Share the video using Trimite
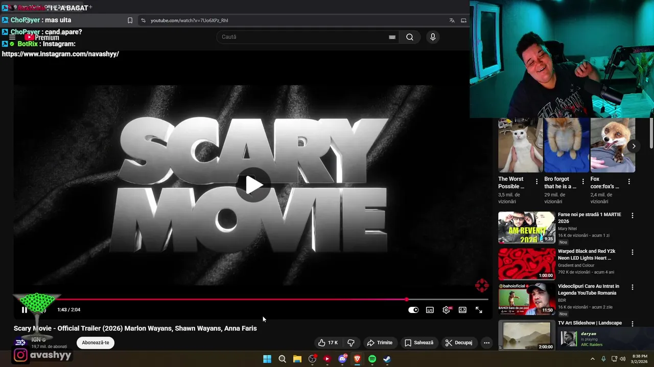Screen dimensions: 654x367 [x=380, y=343]
